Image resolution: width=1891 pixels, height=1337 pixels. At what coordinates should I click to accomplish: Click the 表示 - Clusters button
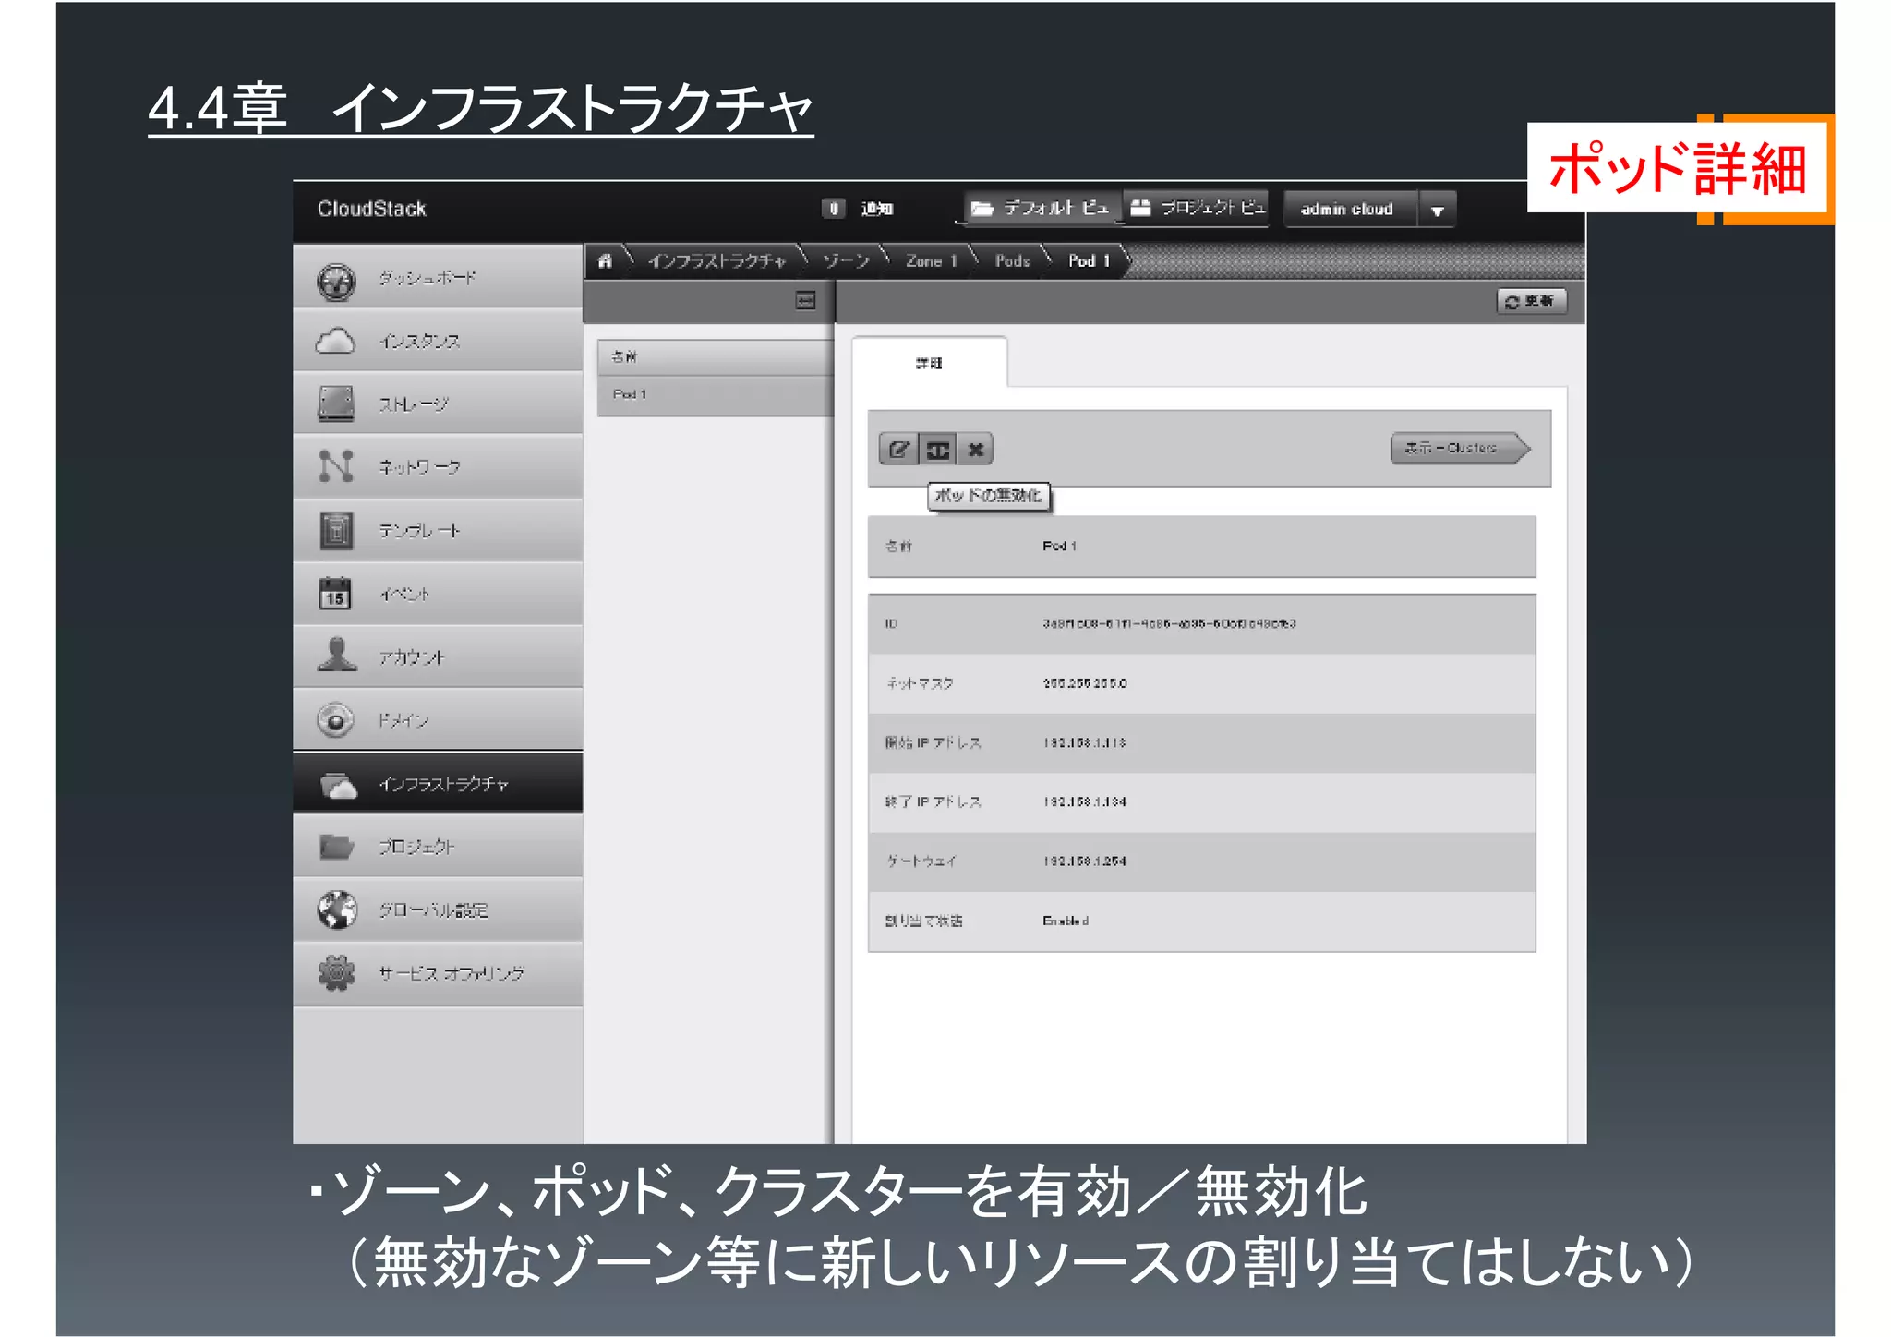pos(1457,448)
